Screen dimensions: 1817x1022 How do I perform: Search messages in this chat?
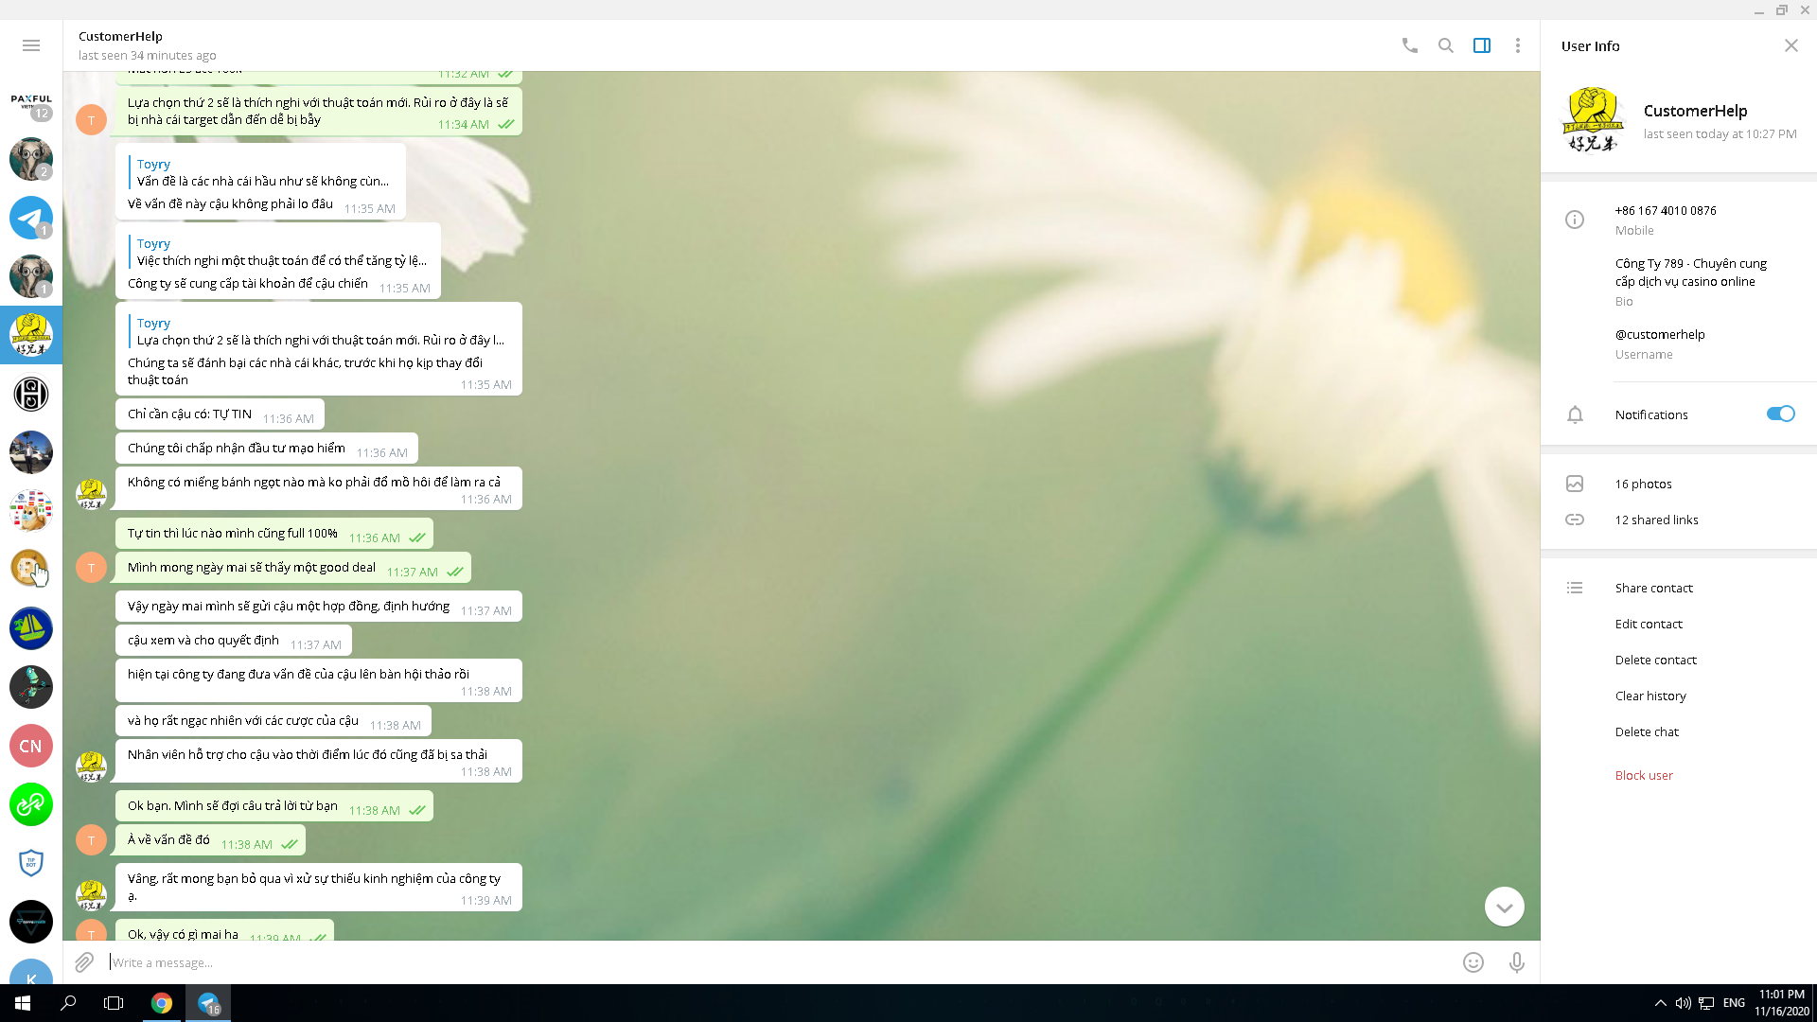[x=1445, y=45]
